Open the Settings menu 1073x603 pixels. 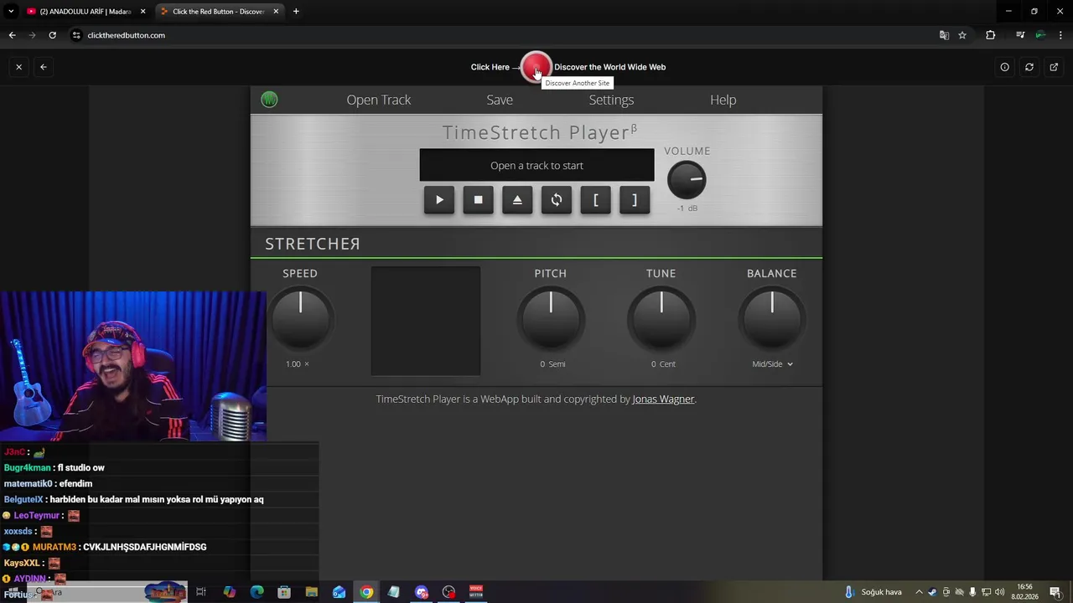click(611, 100)
